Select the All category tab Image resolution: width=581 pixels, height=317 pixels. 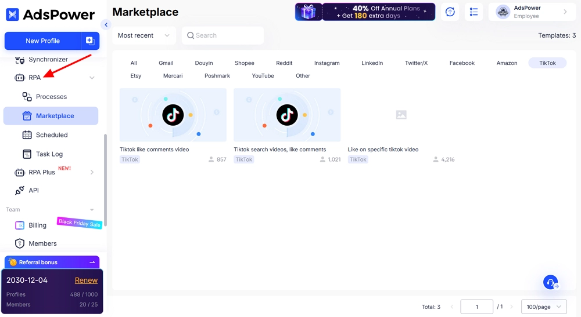click(x=134, y=63)
